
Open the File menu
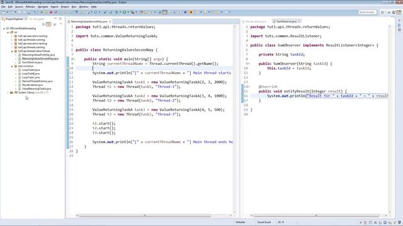(x=3, y=7)
